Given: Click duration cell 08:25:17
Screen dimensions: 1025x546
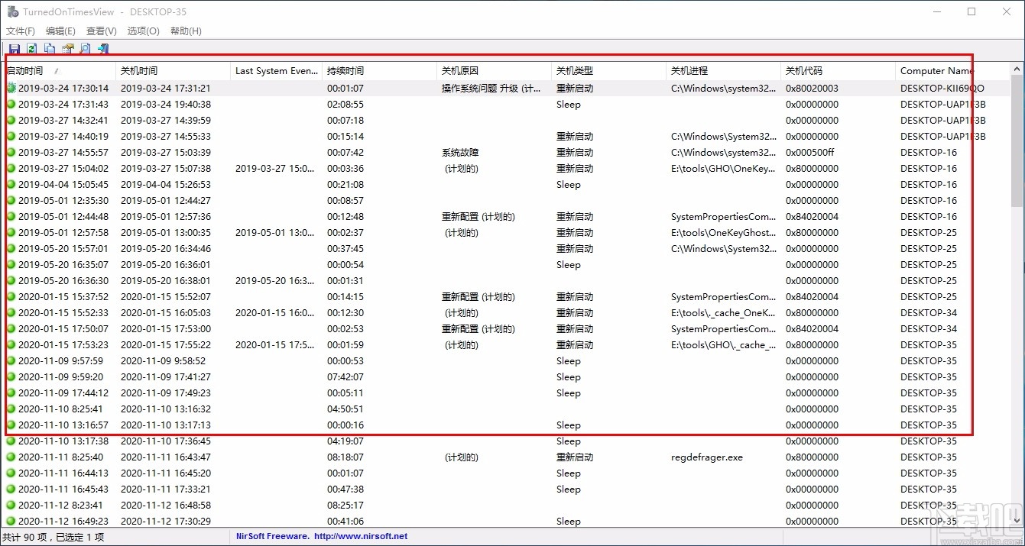Looking at the screenshot, I should click(345, 506).
